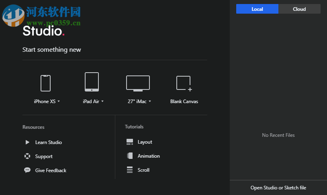The image size is (327, 195).
Task: Click the Resources heading
Action: click(x=33, y=127)
